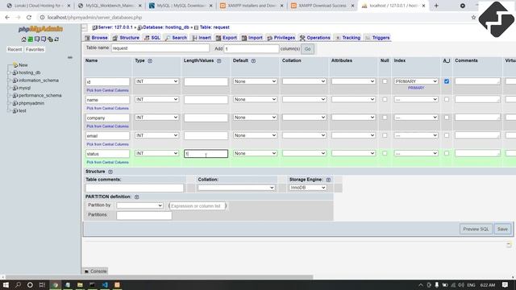Collapse navigation tree with minus link icon
Screen dimensions: 516x290
(x=70, y=57)
